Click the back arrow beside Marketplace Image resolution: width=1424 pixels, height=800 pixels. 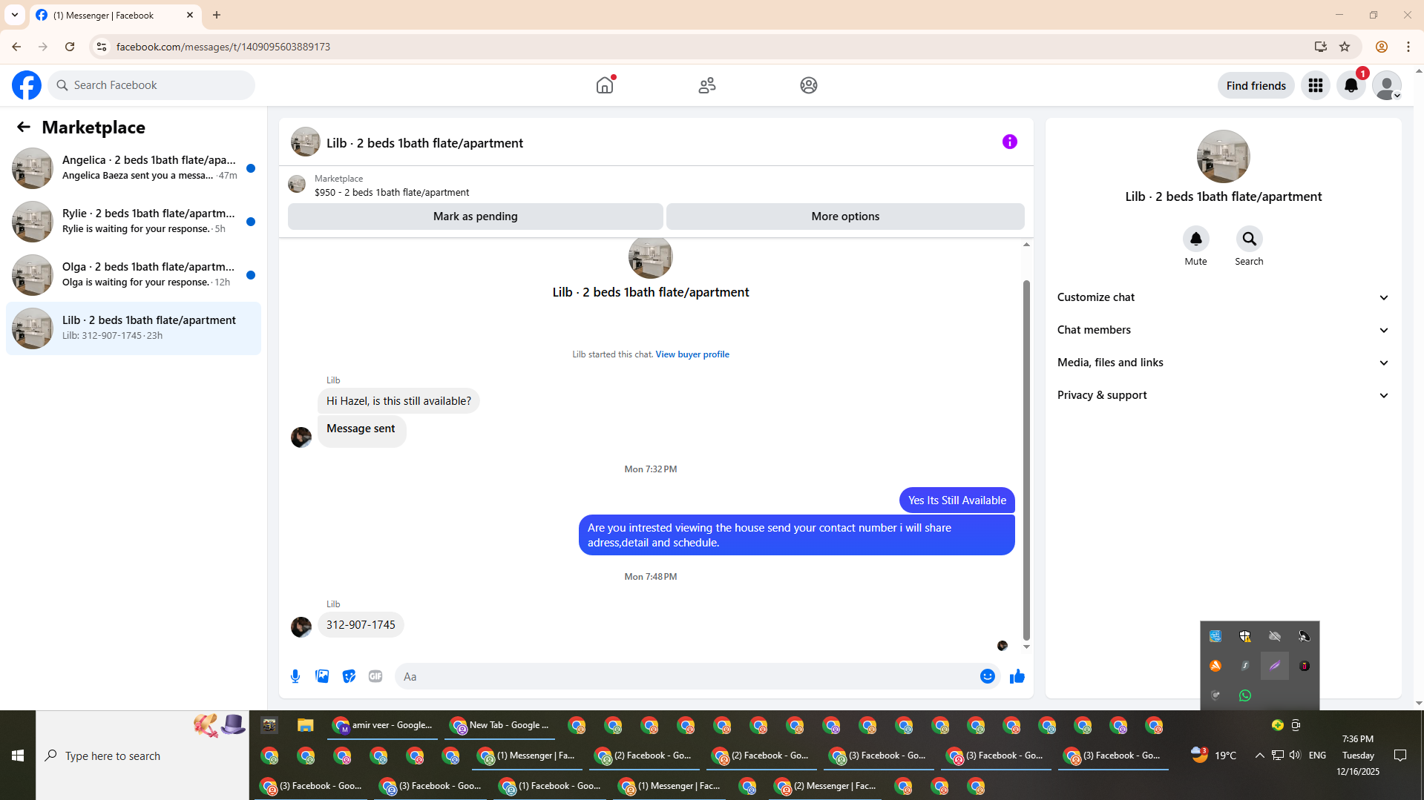coord(24,128)
